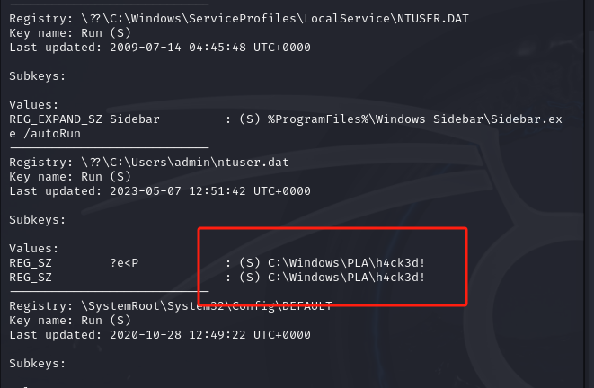Image resolution: width=594 pixels, height=388 pixels.
Task: Click the LocalService NTUSER.DAT registry path
Action: click(x=275, y=19)
